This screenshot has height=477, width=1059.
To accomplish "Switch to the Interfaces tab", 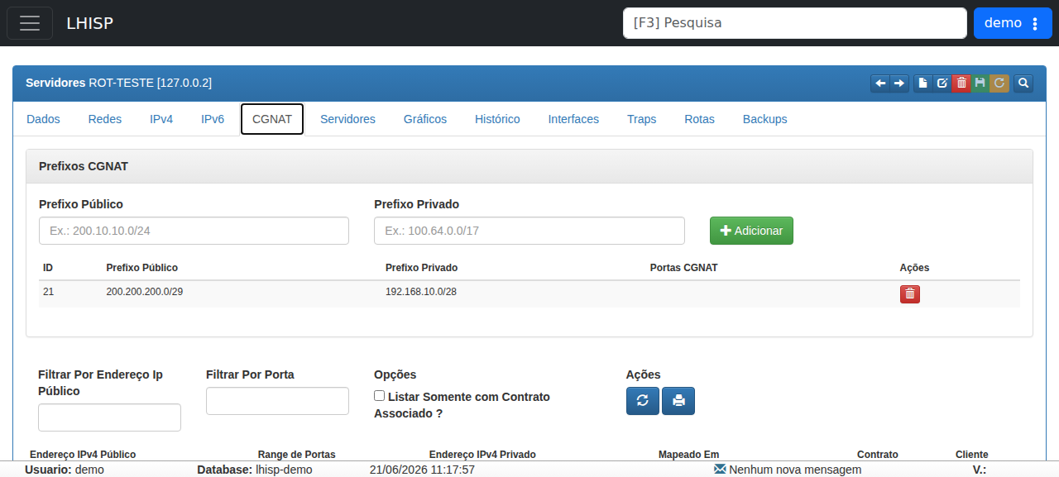I will [x=573, y=119].
